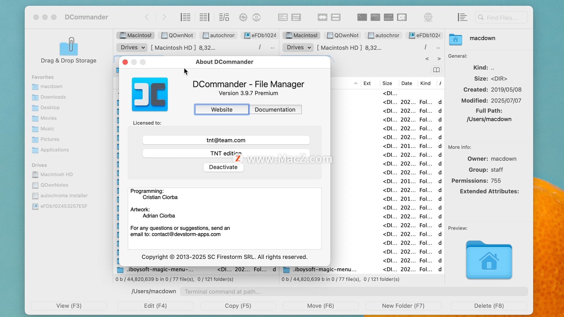Switch to left panel eFDb1024 tab

click(260, 35)
